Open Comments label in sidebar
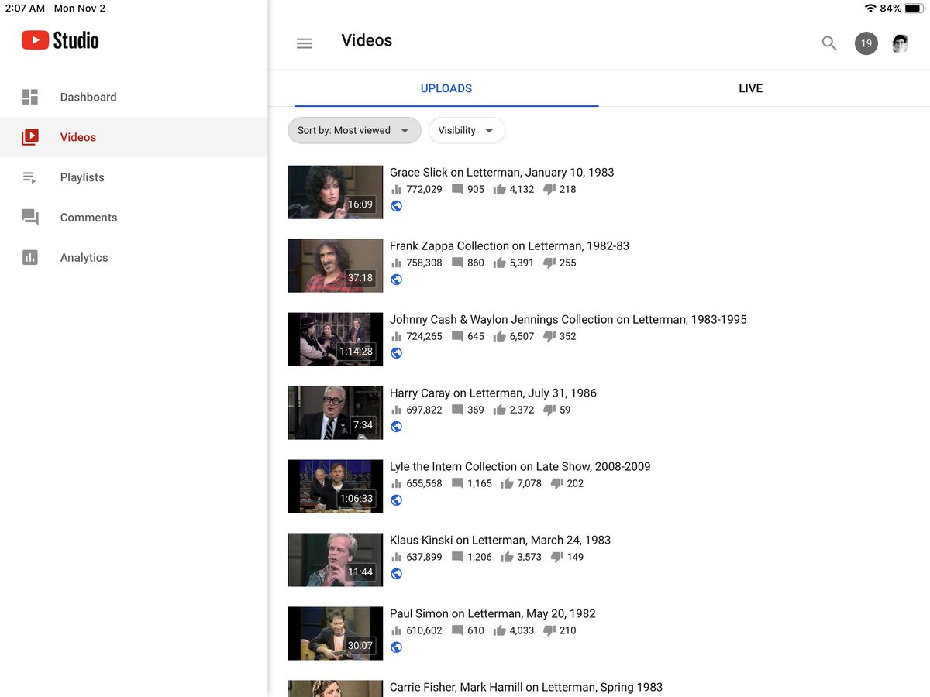The width and height of the screenshot is (930, 697). click(89, 218)
